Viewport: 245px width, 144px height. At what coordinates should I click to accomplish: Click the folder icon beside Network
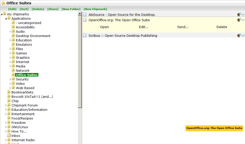[13, 70]
